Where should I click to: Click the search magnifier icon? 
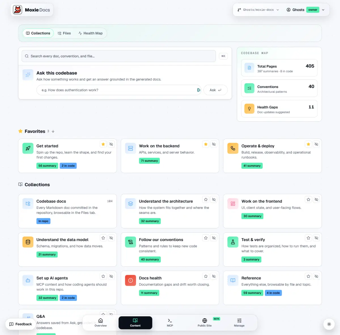click(x=27, y=56)
